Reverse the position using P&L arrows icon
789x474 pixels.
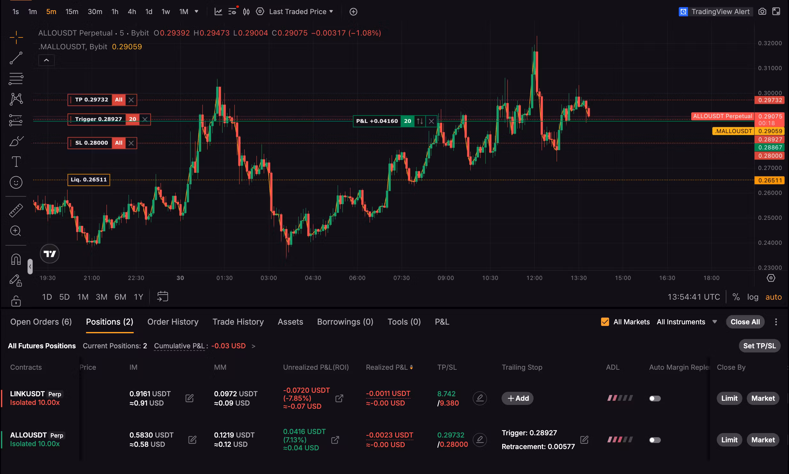(420, 121)
